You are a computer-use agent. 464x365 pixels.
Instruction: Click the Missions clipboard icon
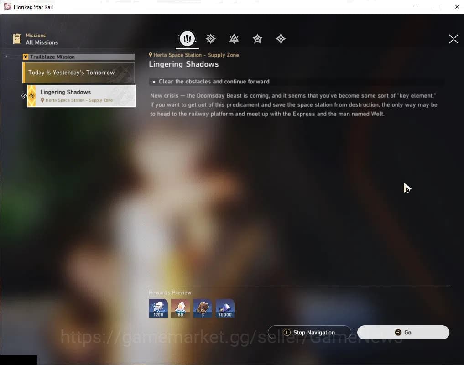[17, 39]
